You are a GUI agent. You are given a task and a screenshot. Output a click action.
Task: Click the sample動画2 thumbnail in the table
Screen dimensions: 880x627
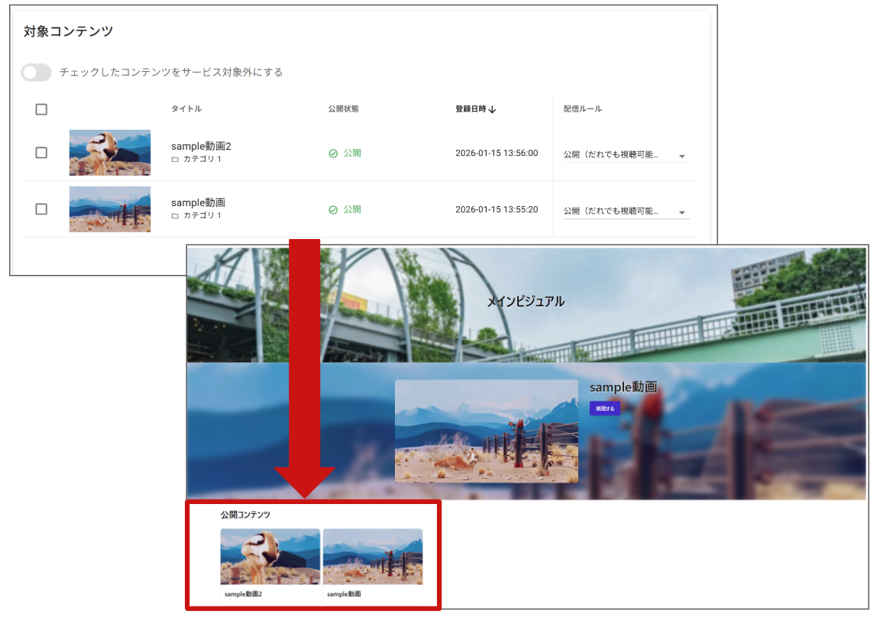click(109, 153)
